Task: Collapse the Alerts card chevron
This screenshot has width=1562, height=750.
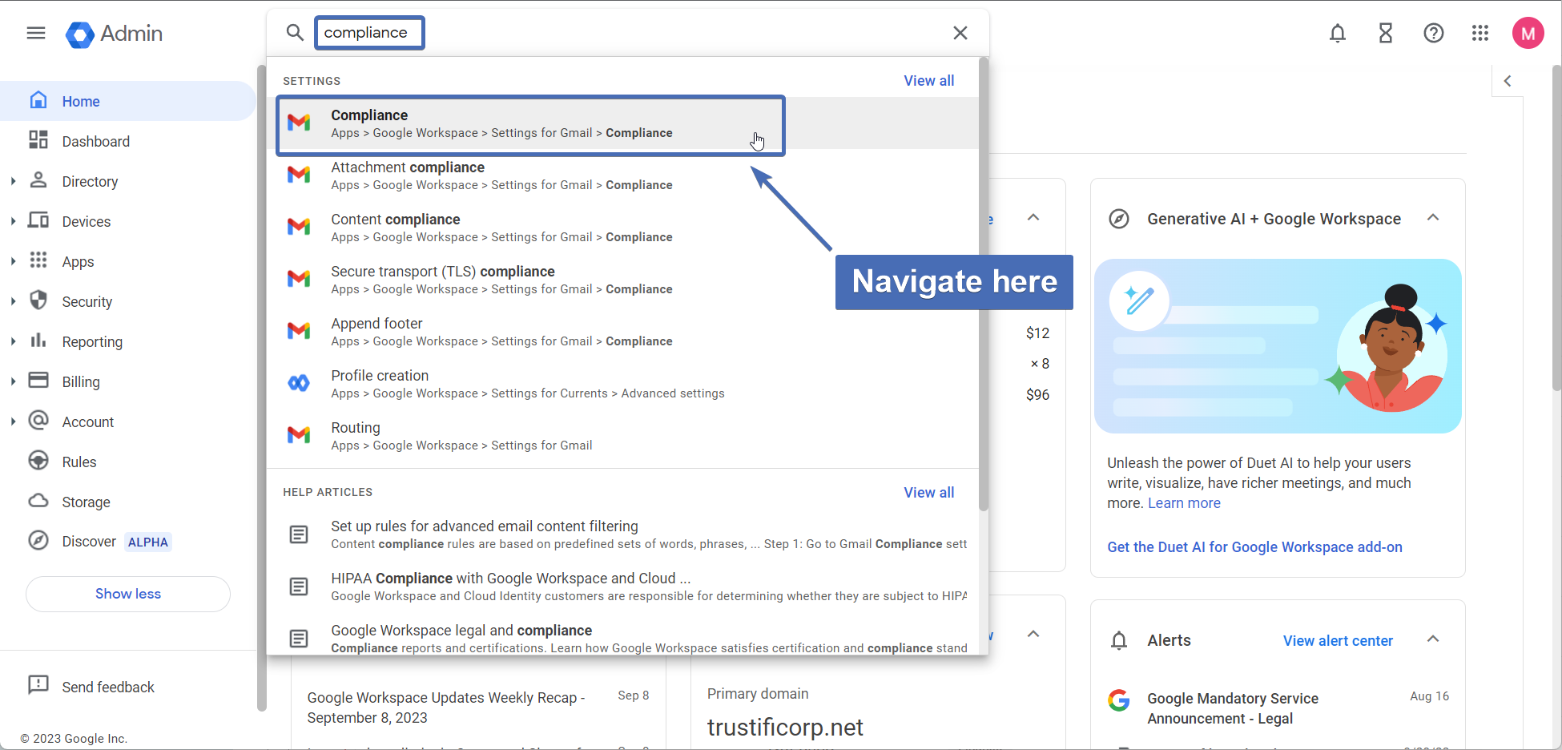Action: [1433, 639]
